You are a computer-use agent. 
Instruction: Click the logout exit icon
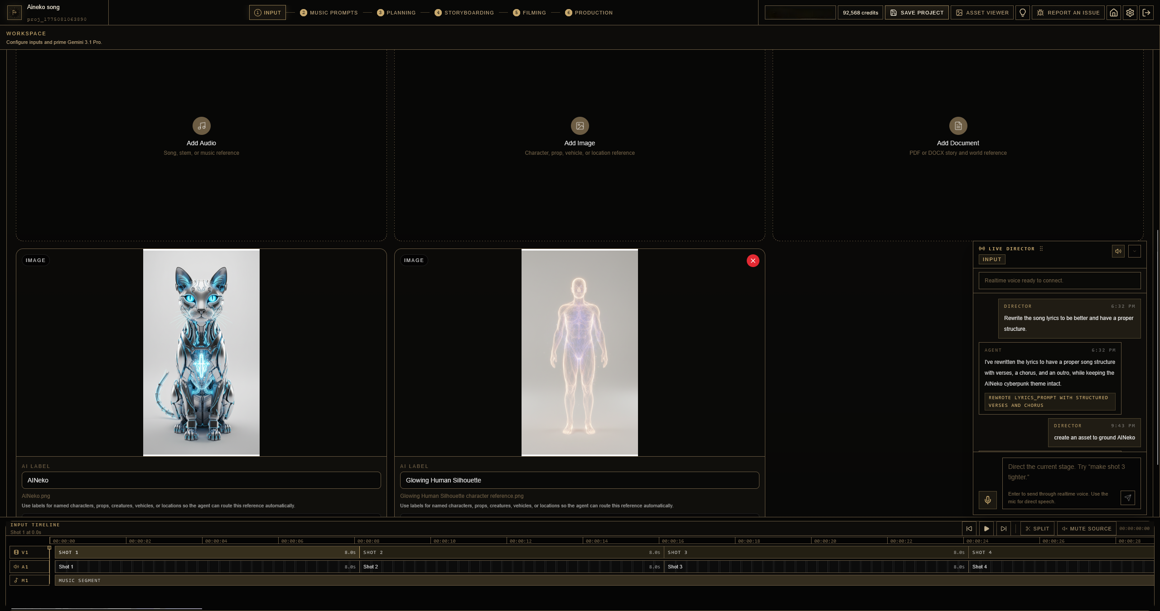pyautogui.click(x=1146, y=13)
